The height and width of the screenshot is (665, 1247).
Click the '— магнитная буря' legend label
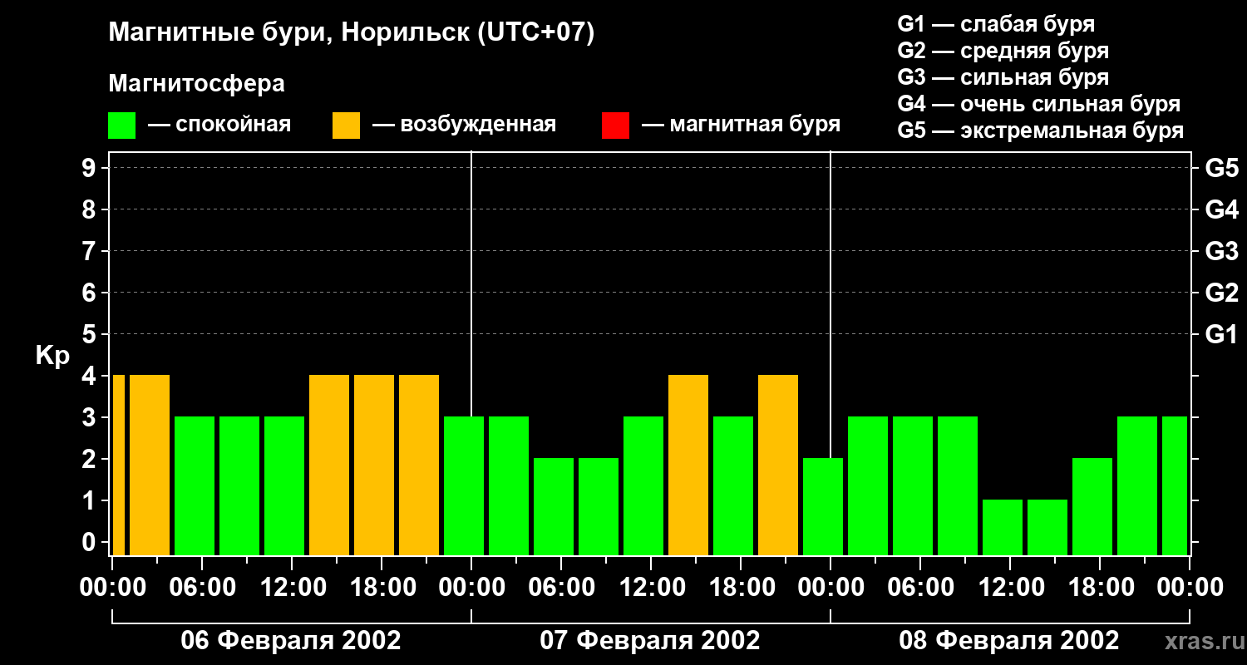point(741,125)
